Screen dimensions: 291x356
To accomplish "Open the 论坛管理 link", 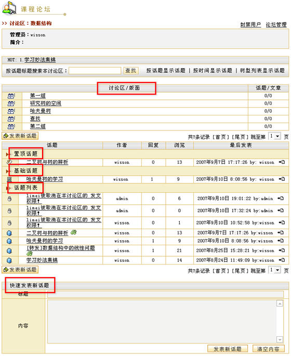I will (x=276, y=24).
